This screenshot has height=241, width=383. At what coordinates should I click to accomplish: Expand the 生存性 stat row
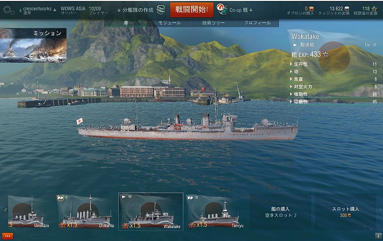(x=333, y=64)
